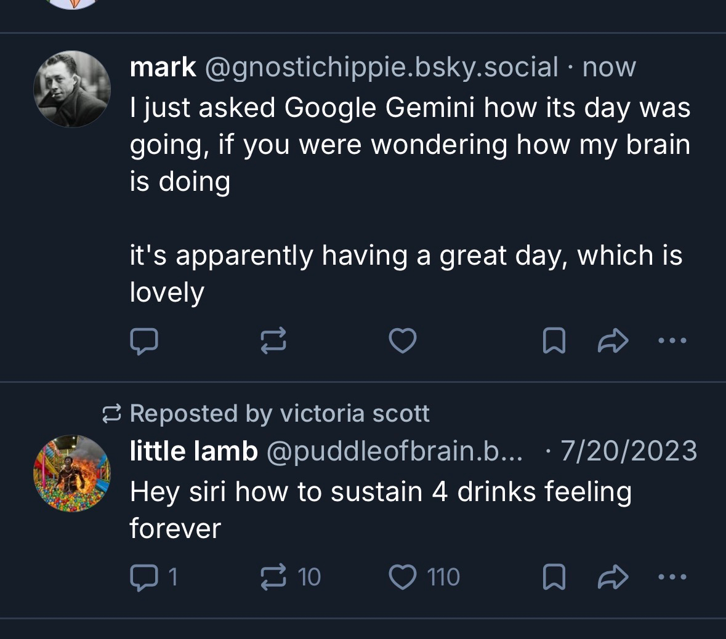The height and width of the screenshot is (639, 726).
Task: Bookmark mark's Google Gemini post
Action: 554,340
